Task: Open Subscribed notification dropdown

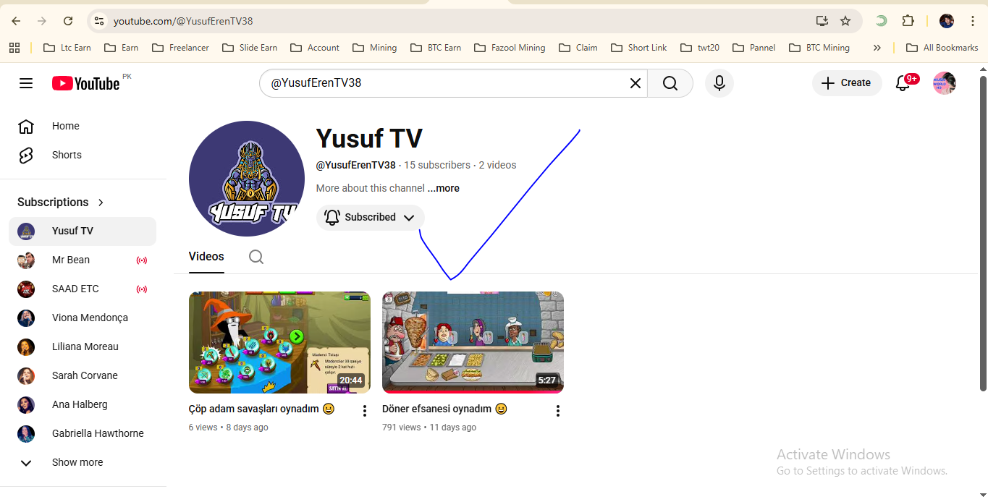Action: (371, 217)
